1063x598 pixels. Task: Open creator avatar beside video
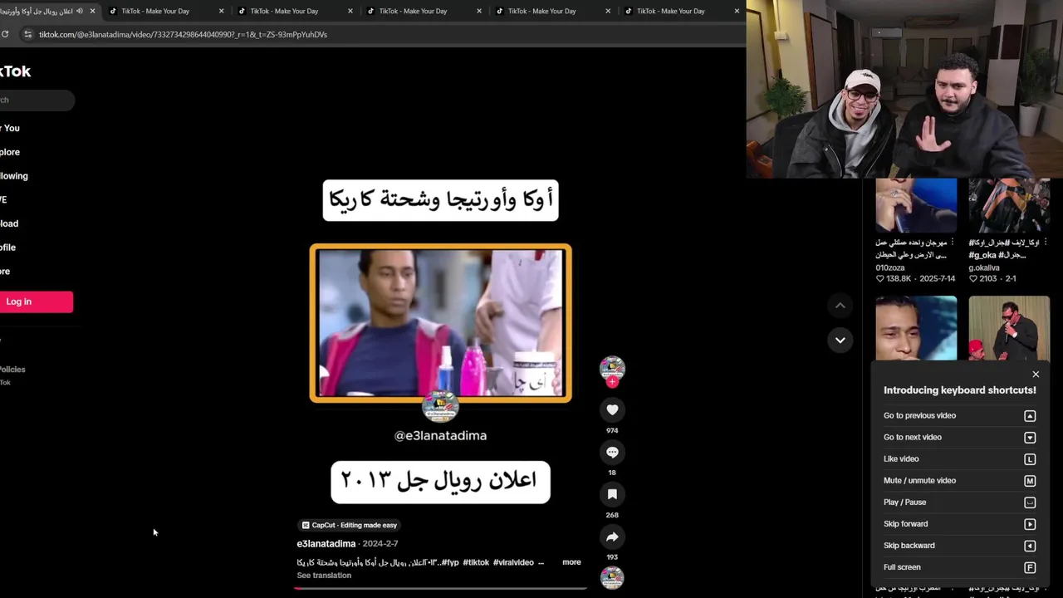612,368
